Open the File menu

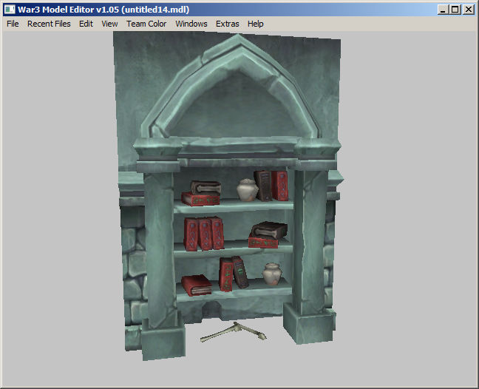tap(13, 24)
